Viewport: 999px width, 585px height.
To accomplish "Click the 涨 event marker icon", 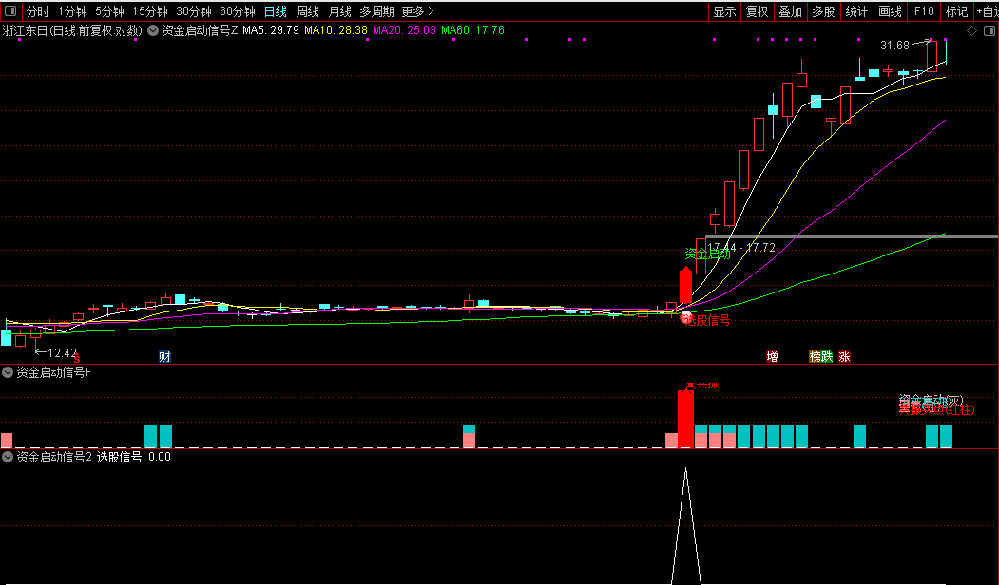I will pyautogui.click(x=844, y=356).
